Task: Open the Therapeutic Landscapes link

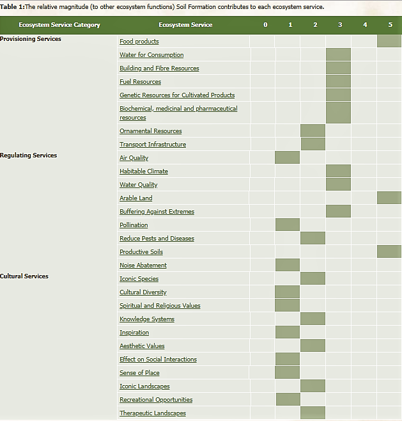Action: coord(153,413)
